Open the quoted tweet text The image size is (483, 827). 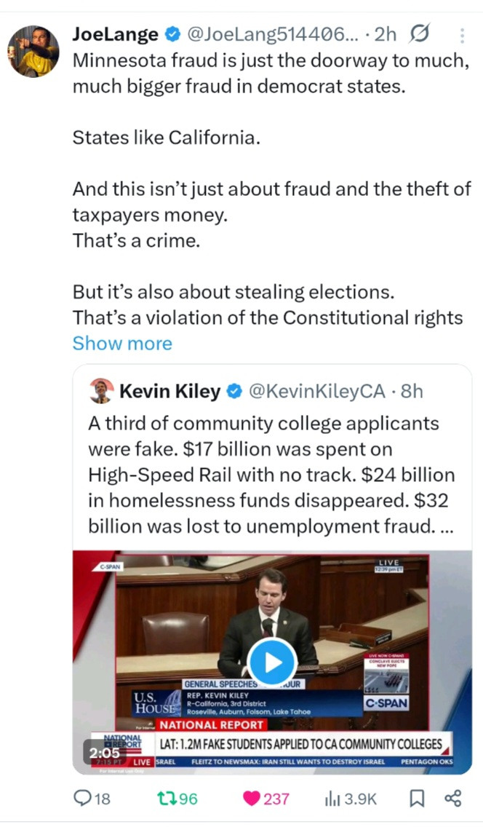(x=271, y=475)
